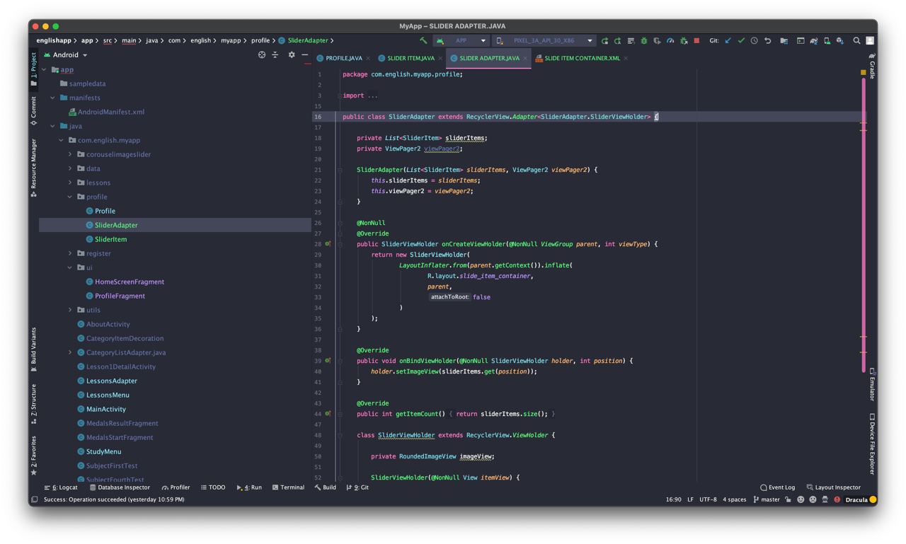The height and width of the screenshot is (544, 906).
Task: Click the 4 spaces indent indicator
Action: click(735, 499)
